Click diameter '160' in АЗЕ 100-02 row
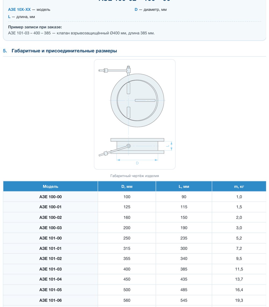 click(x=127, y=217)
